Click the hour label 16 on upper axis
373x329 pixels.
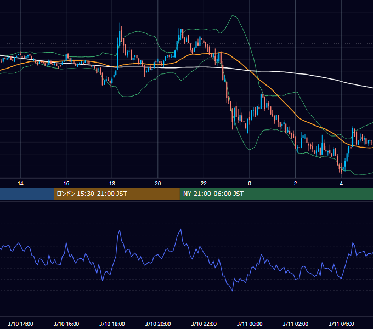(66, 184)
